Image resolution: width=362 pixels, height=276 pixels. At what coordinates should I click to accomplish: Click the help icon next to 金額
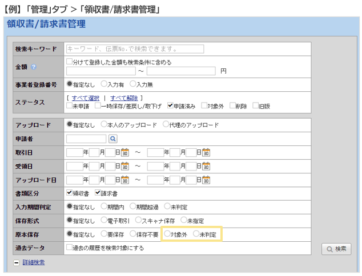(34, 67)
